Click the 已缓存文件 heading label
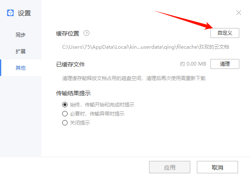Viewport: 250px width, 177px height. (x=70, y=64)
